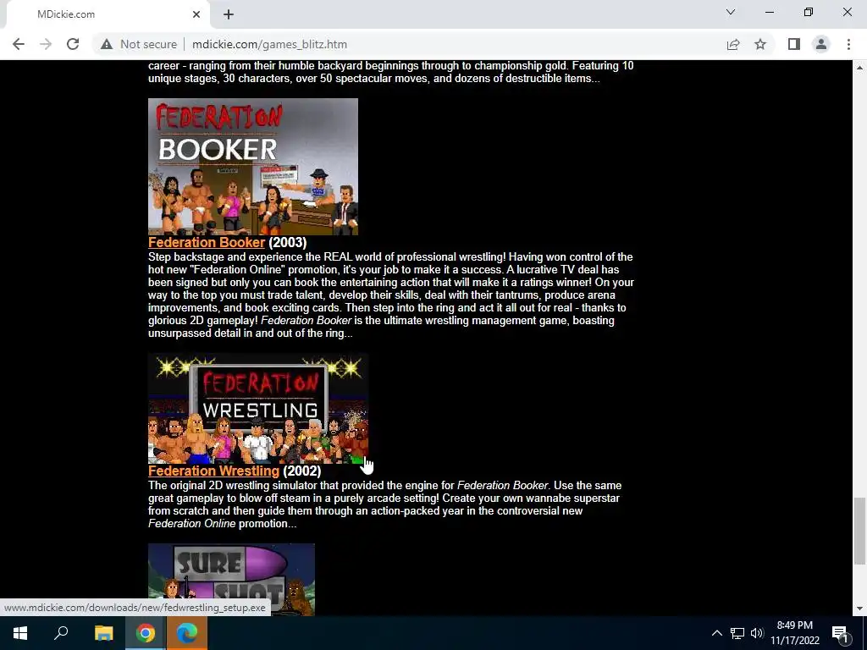Open the Federation Booker link
This screenshot has height=650, width=867.
[207, 242]
